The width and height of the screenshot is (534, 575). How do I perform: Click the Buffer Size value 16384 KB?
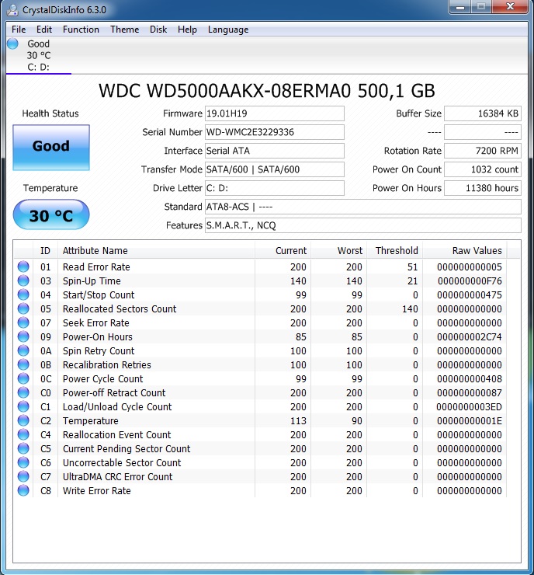point(482,113)
